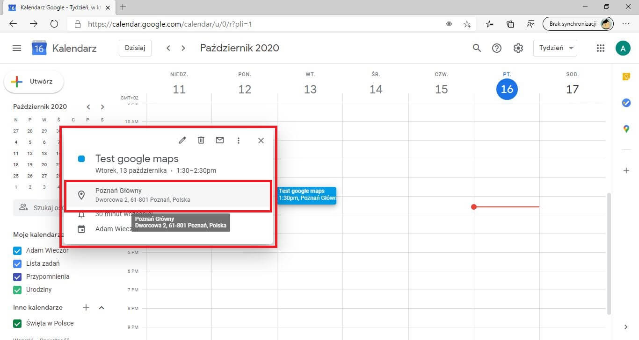Image resolution: width=639 pixels, height=340 pixels.
Task: Select day 17 in week header
Action: coord(573,89)
